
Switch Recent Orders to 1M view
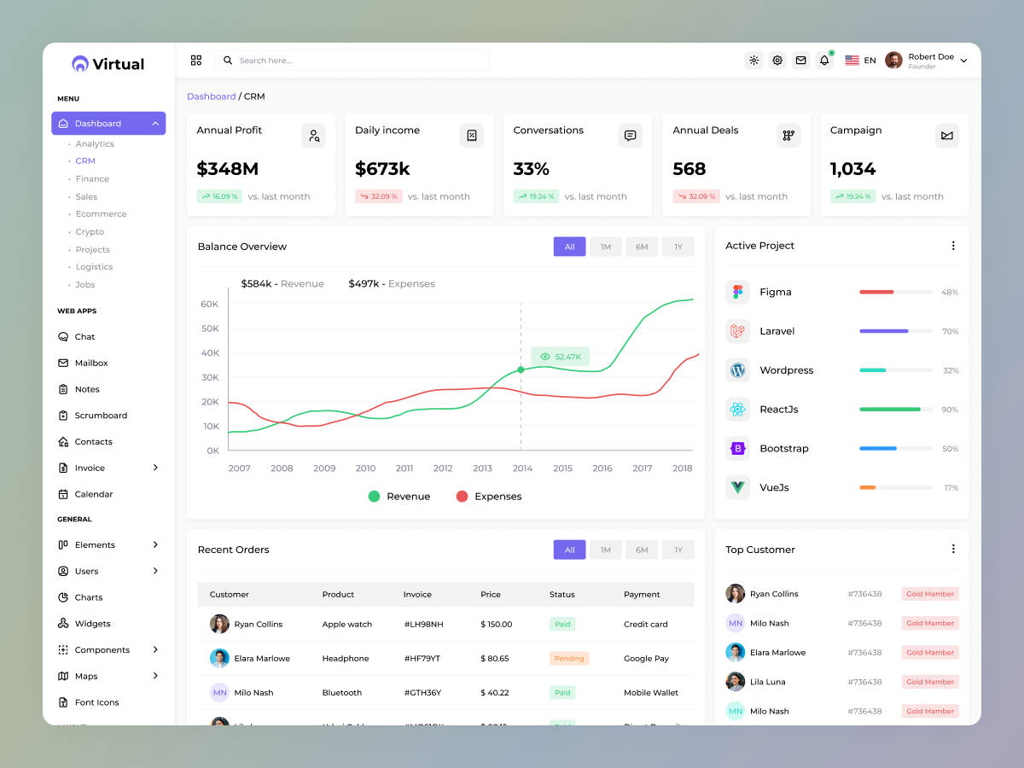pos(606,550)
